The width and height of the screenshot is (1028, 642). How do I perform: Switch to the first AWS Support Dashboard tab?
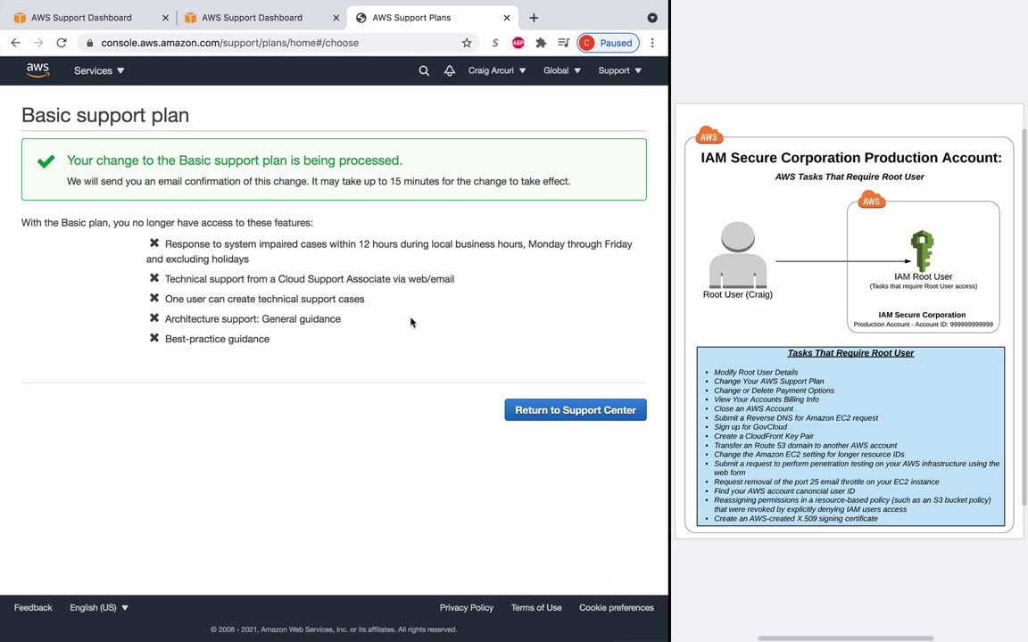(82, 18)
